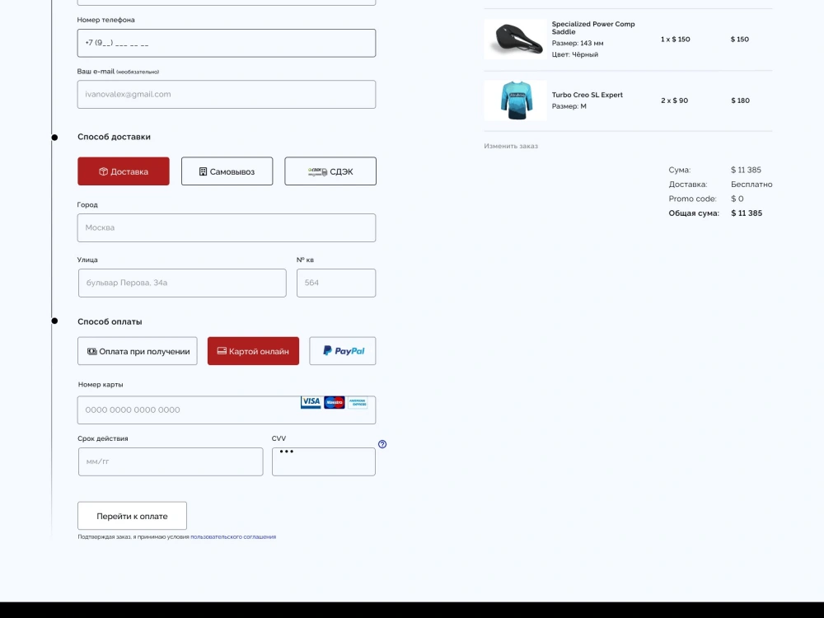Viewport: 824px width, 618px height.
Task: Open the Turbo Creo SL Expert jersey image
Action: (x=515, y=101)
